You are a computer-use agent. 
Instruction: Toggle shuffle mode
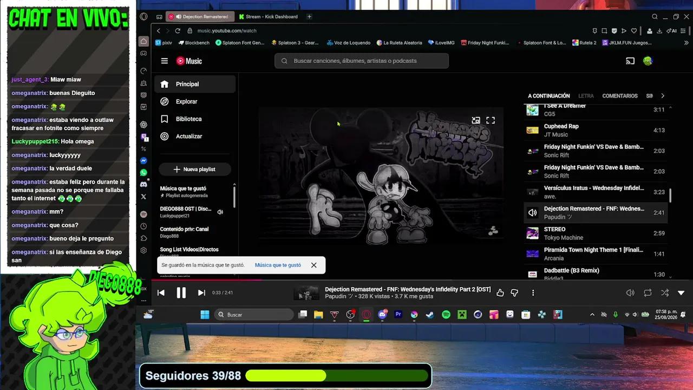(665, 293)
